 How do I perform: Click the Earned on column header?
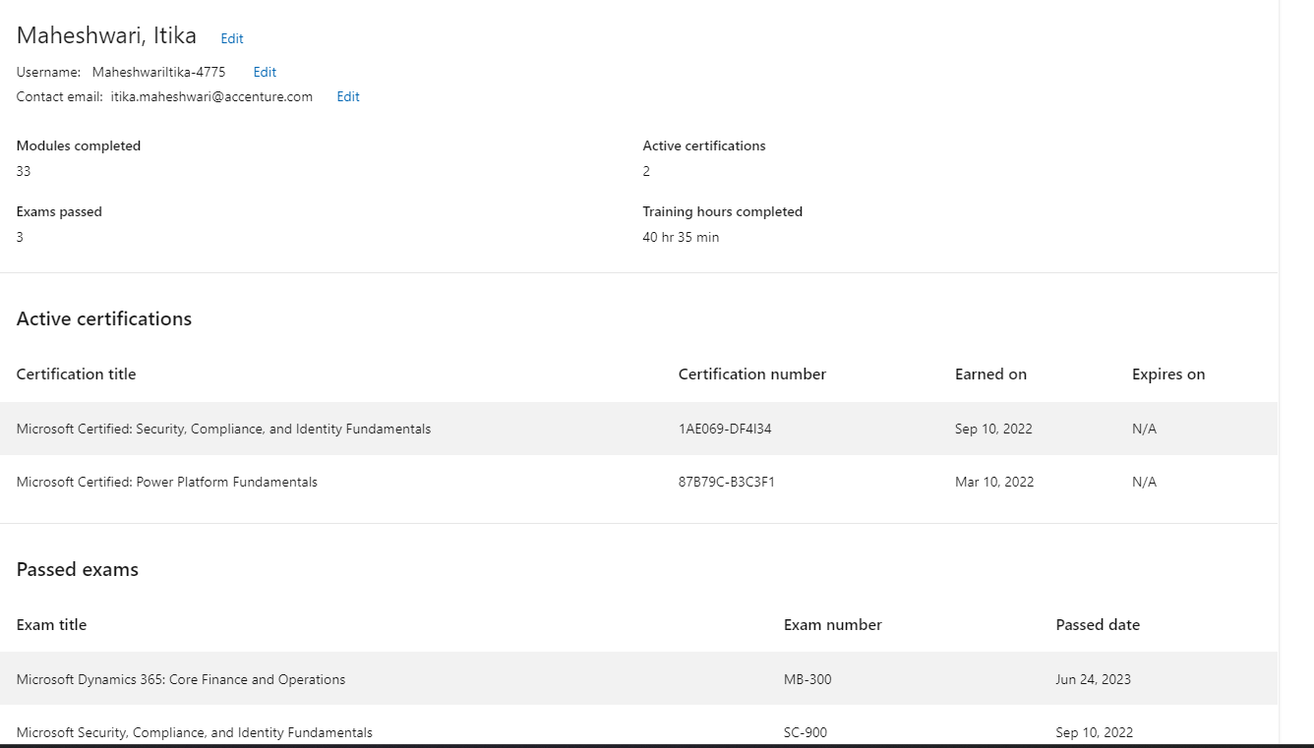coord(990,374)
